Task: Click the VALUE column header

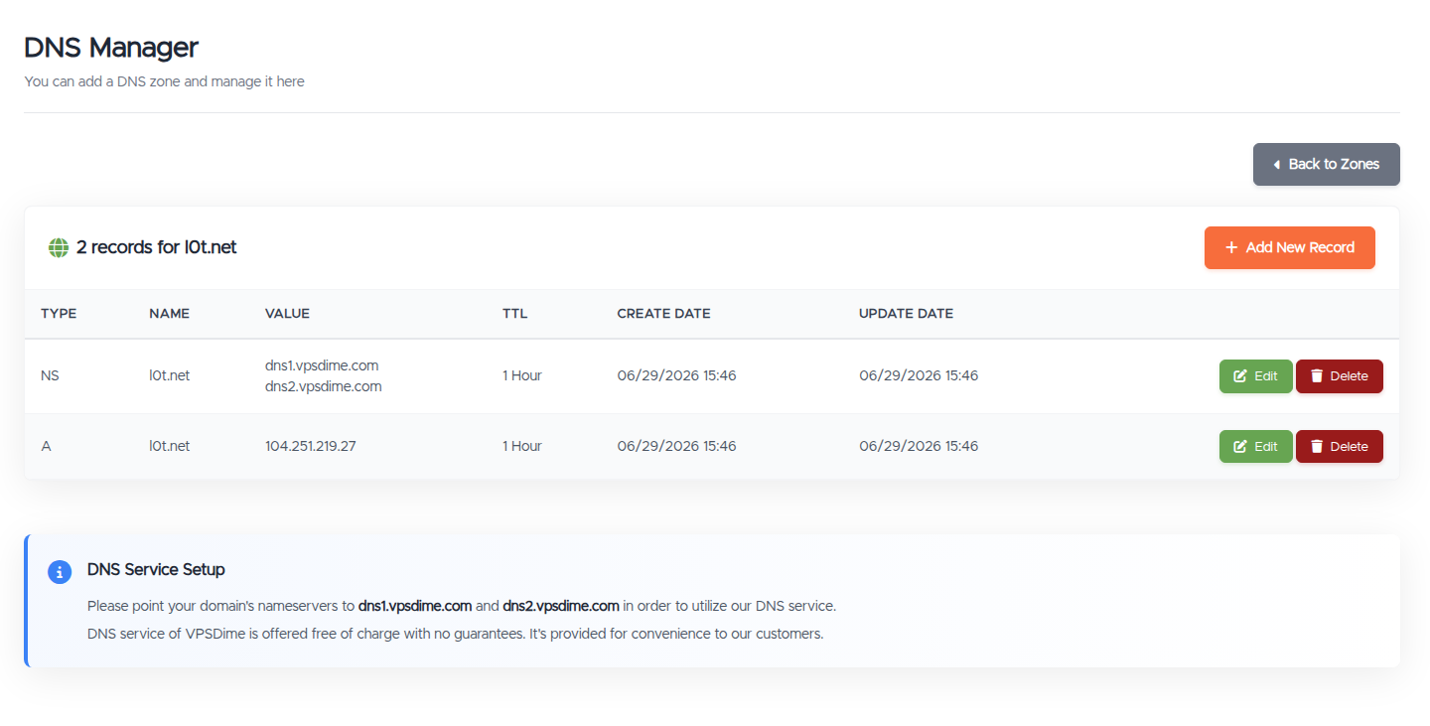Action: (287, 314)
